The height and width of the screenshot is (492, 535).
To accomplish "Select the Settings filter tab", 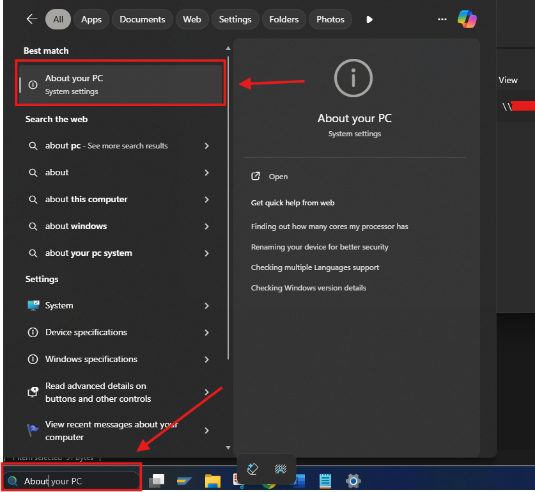I will click(x=235, y=19).
